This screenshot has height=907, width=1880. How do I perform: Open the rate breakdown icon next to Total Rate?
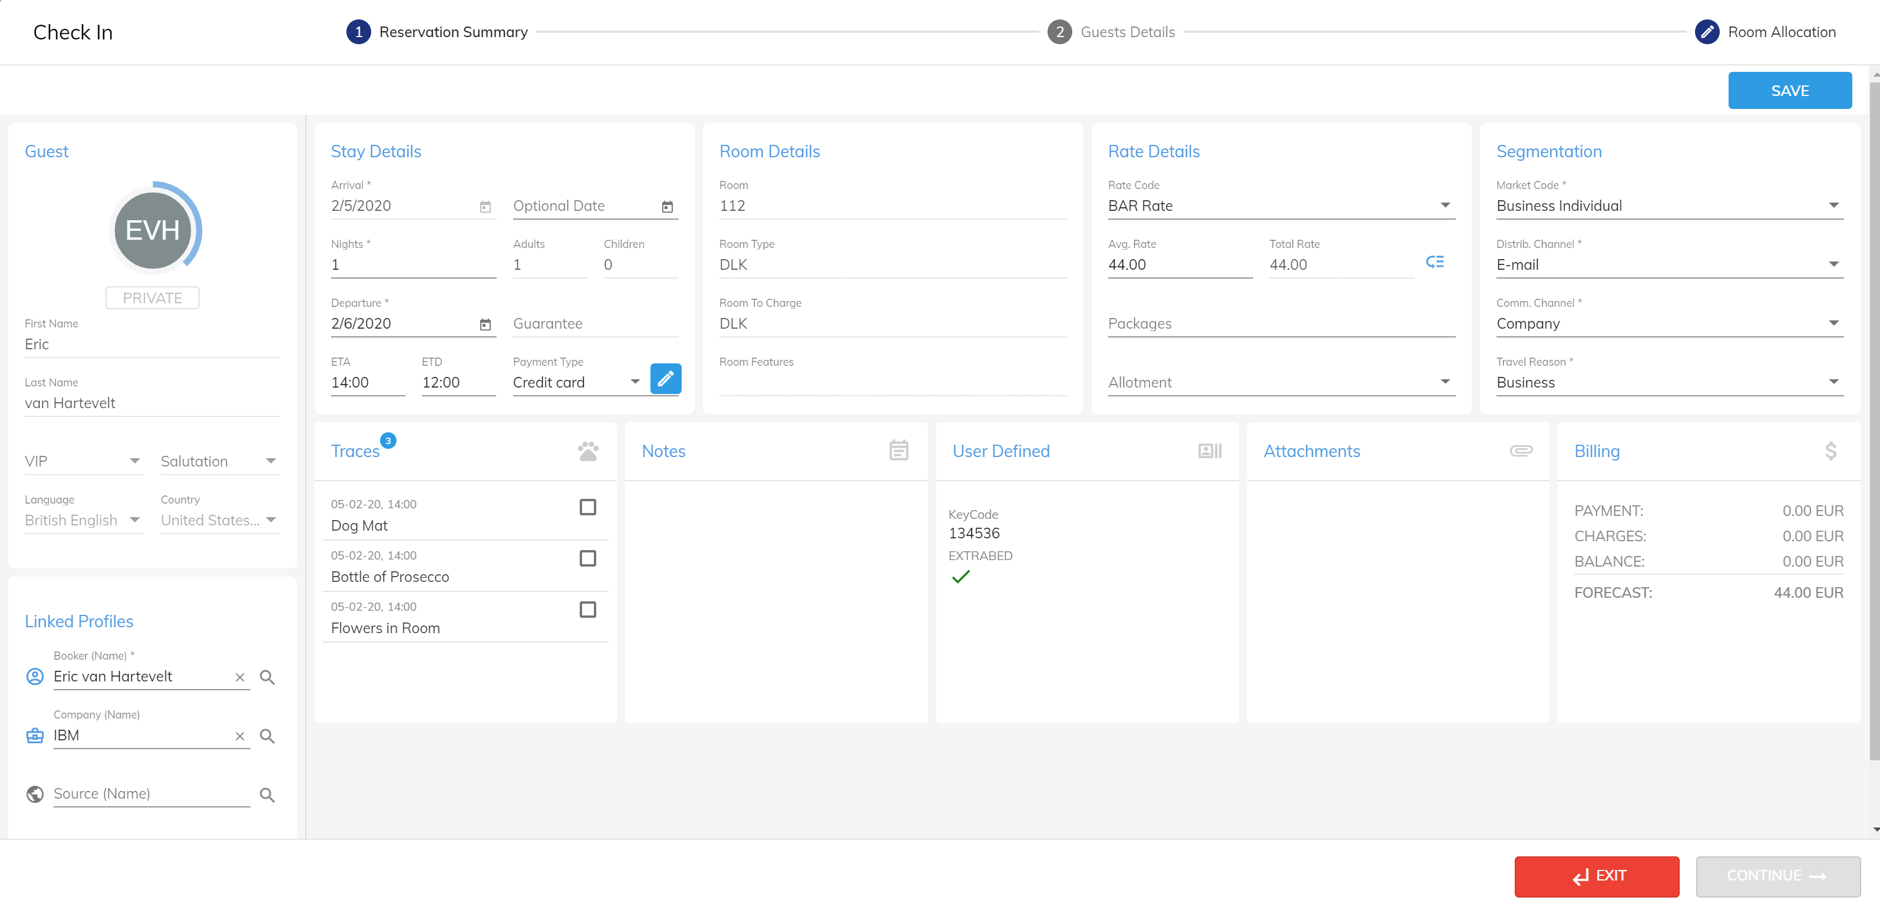[x=1434, y=262]
